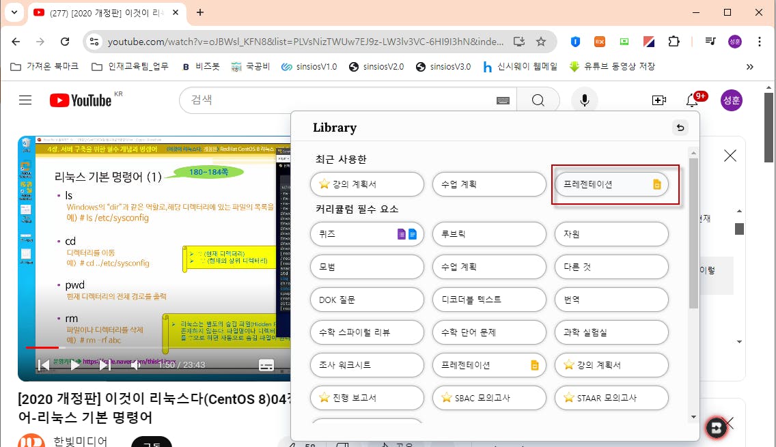Screen dimensions: 776x447
Task: Open the sinsiosV1.0 bookmark
Action: click(x=309, y=66)
